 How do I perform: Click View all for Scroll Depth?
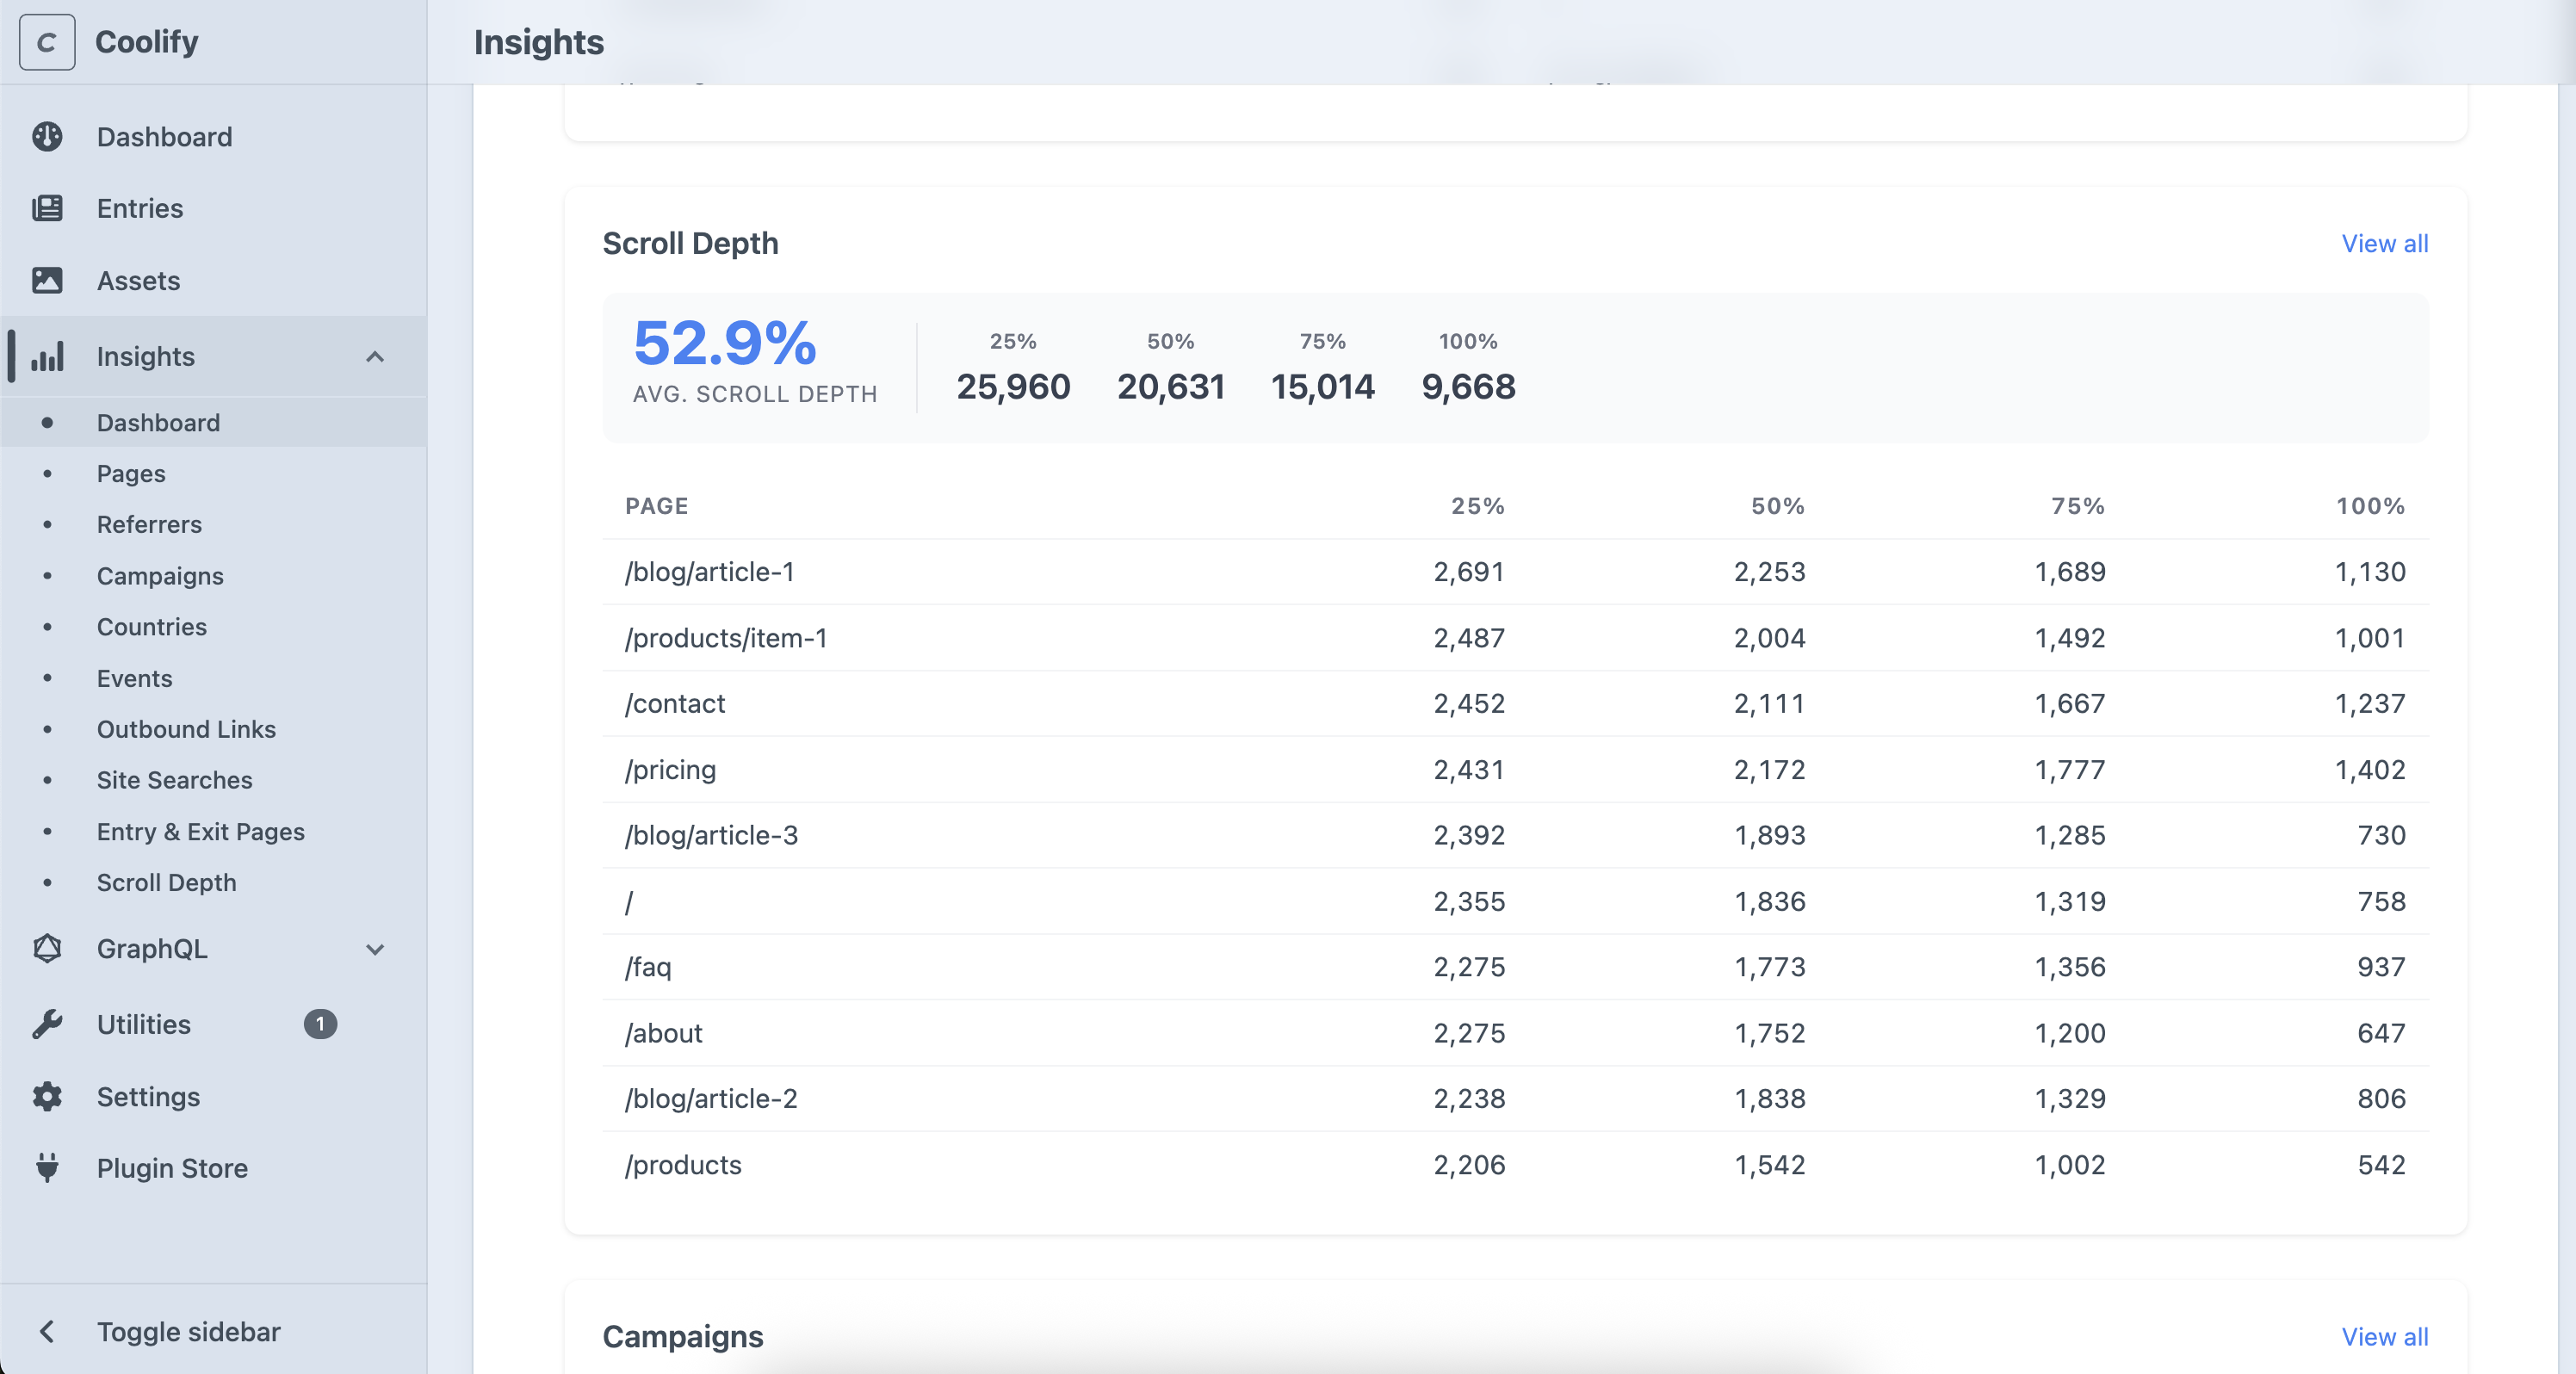(2384, 243)
